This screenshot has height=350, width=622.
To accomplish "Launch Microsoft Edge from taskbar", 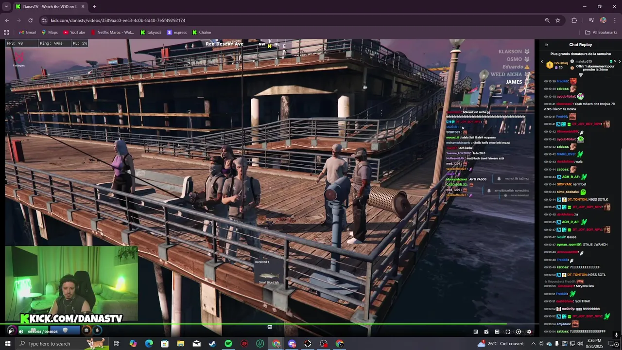I will click(x=149, y=344).
